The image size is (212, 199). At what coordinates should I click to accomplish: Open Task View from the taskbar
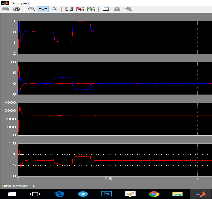coord(35,194)
